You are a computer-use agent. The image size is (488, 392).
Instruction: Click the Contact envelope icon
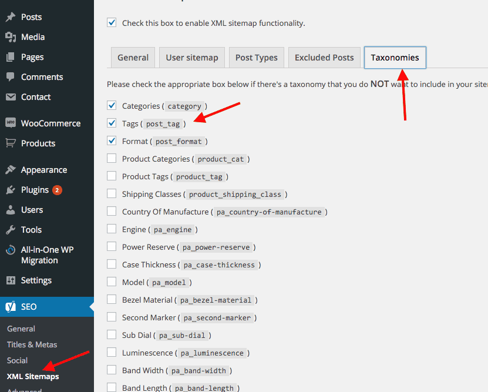click(x=11, y=97)
